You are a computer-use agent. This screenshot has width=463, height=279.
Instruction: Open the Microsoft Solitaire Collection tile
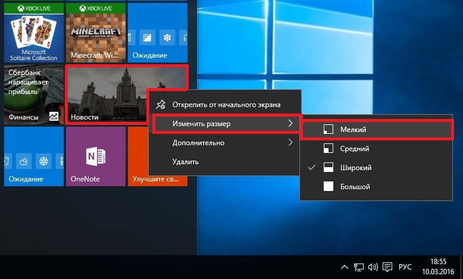[34, 33]
